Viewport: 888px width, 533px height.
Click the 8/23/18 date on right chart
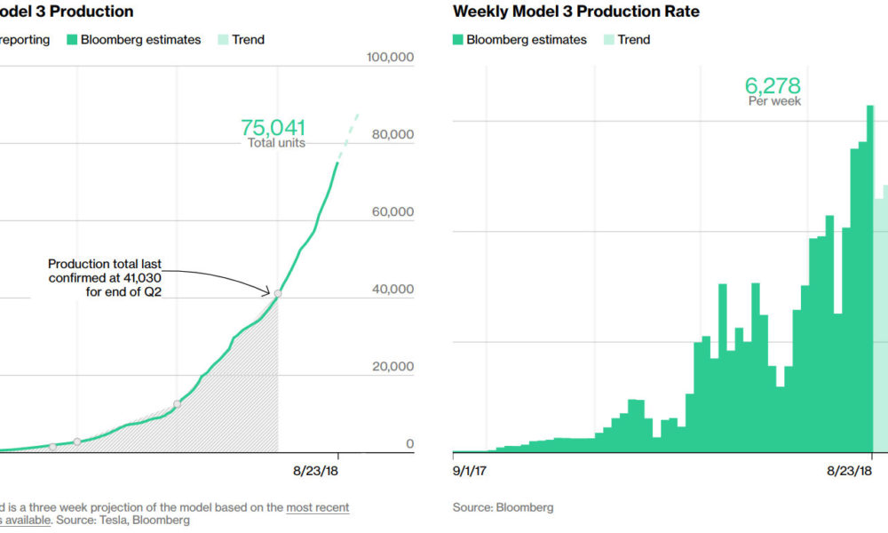point(849,471)
